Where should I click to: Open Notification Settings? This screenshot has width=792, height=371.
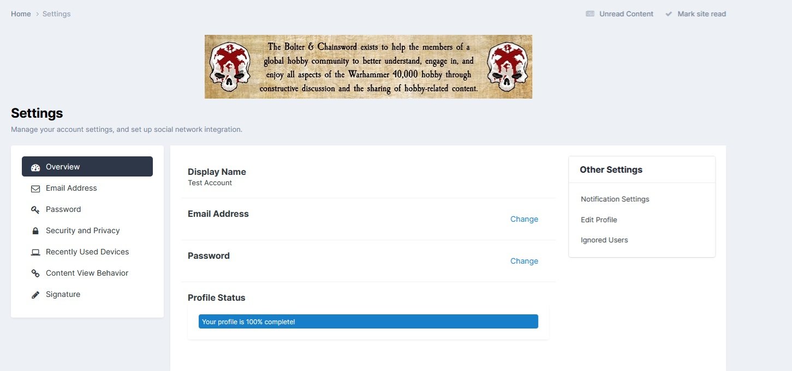615,199
